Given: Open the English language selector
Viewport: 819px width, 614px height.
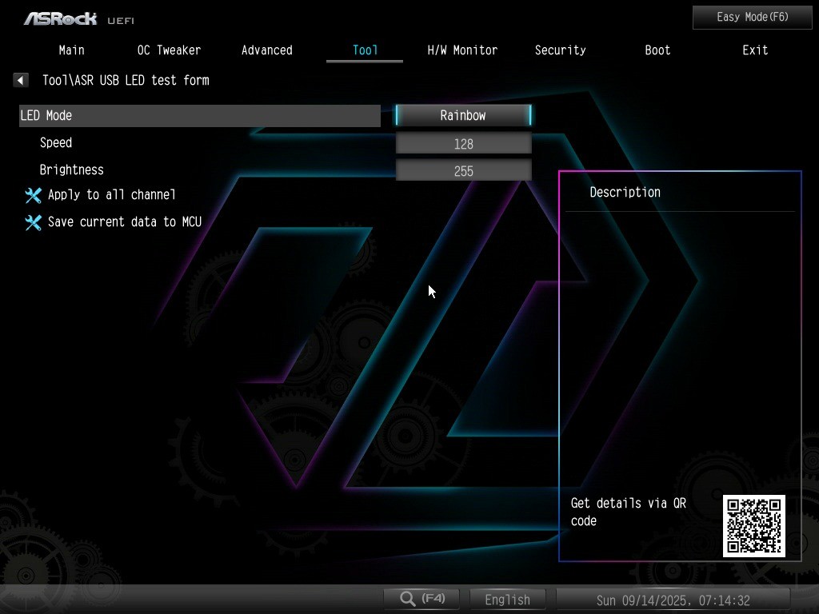Looking at the screenshot, I should [507, 600].
